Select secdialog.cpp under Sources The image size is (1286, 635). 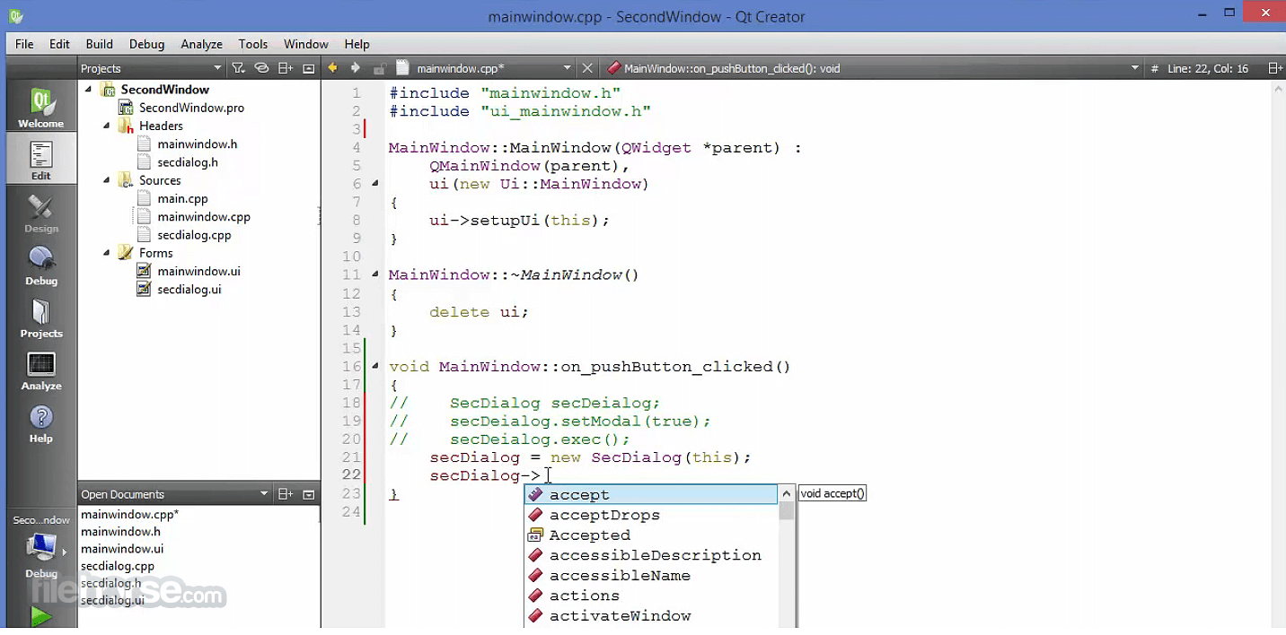coord(194,235)
